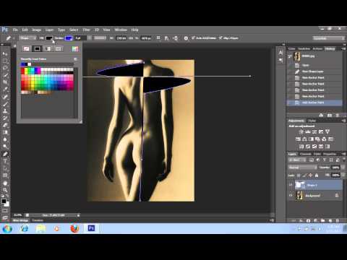Select the Eyedropper tool
Viewport: 347px width, 260px height.
(5, 90)
